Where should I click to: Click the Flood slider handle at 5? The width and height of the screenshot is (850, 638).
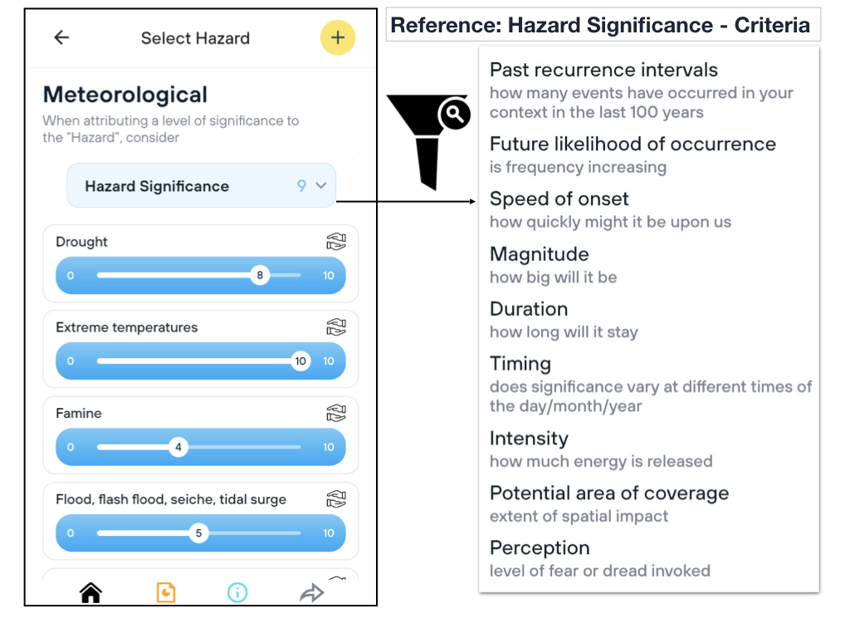[198, 533]
